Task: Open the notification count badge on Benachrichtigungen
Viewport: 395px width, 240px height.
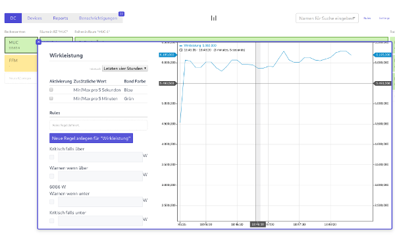Action: click(x=121, y=14)
